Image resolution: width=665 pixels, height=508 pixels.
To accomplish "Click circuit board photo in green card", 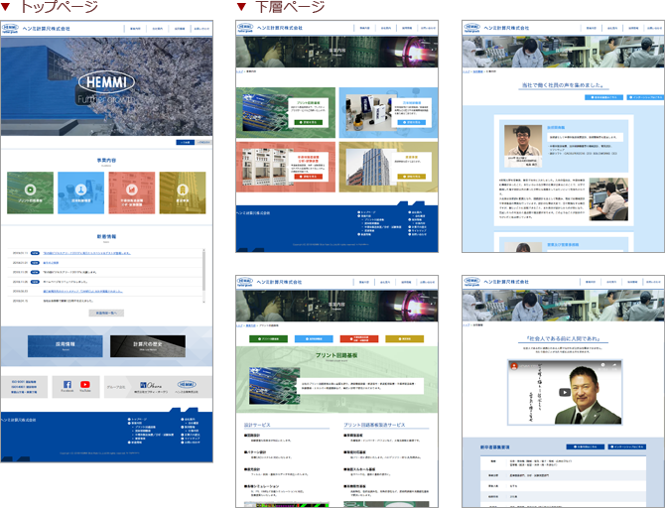I will (264, 112).
